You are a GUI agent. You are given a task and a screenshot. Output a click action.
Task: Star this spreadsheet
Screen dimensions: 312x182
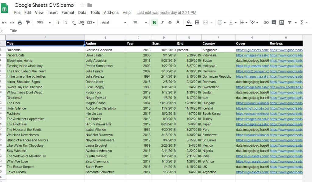[82, 5]
